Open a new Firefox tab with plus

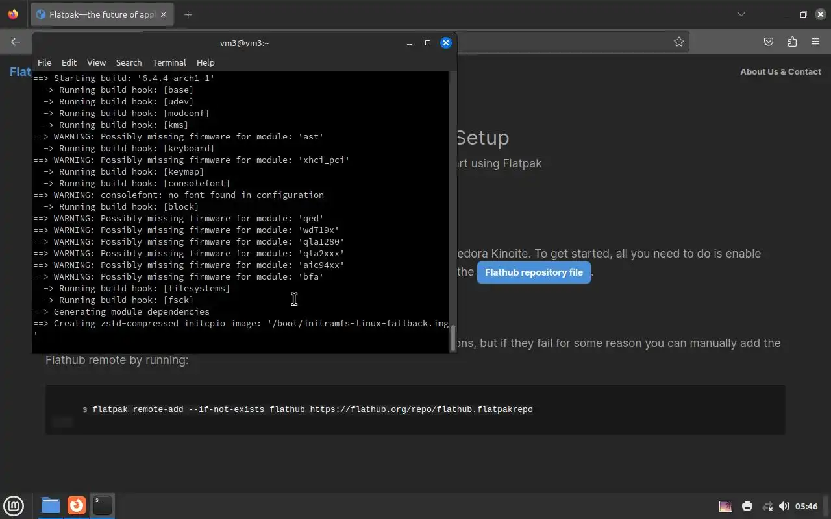[188, 14]
